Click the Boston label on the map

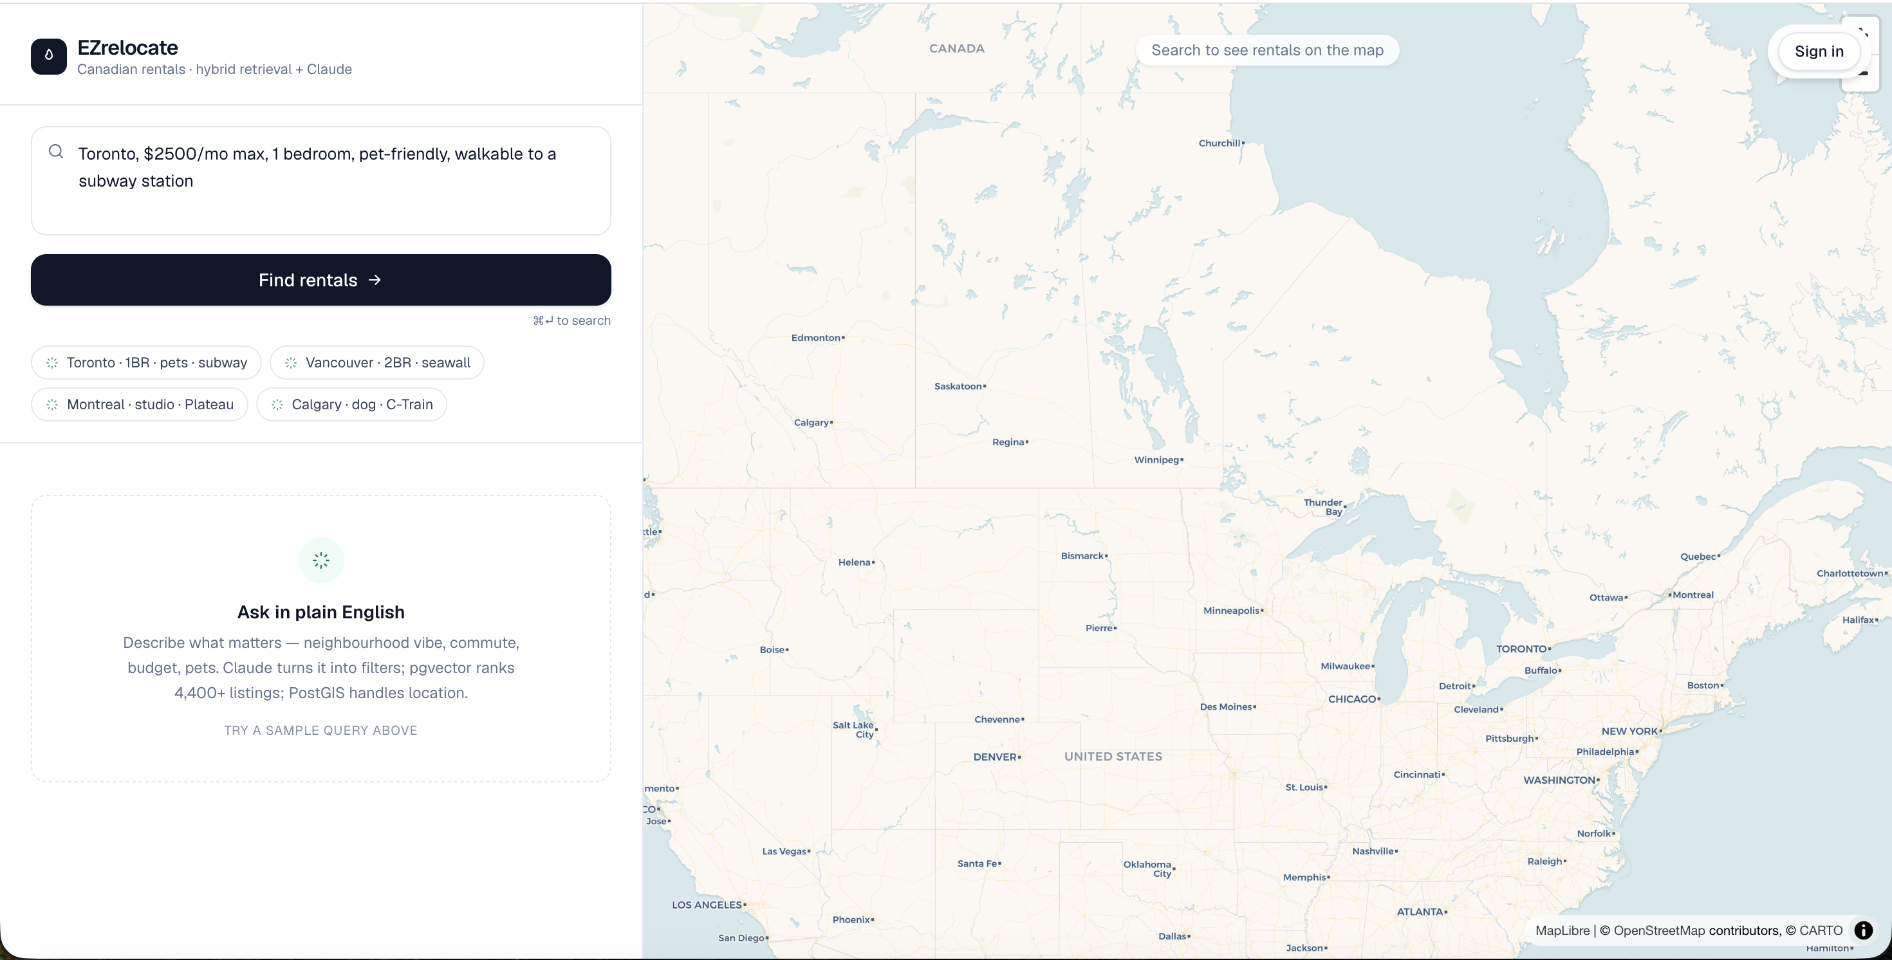click(x=1703, y=685)
